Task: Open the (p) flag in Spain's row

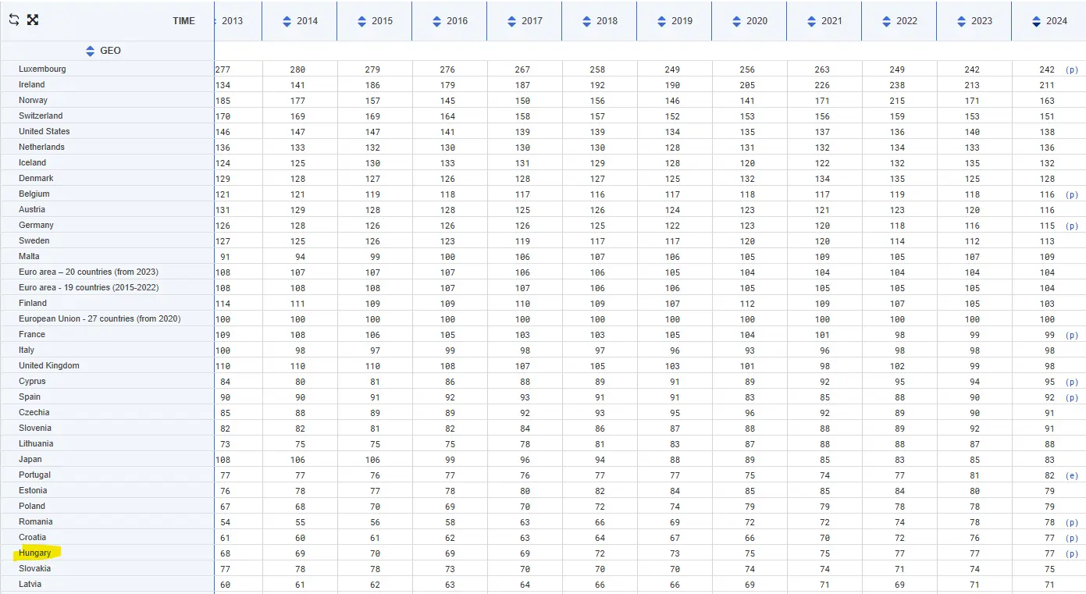Action: tap(1071, 397)
